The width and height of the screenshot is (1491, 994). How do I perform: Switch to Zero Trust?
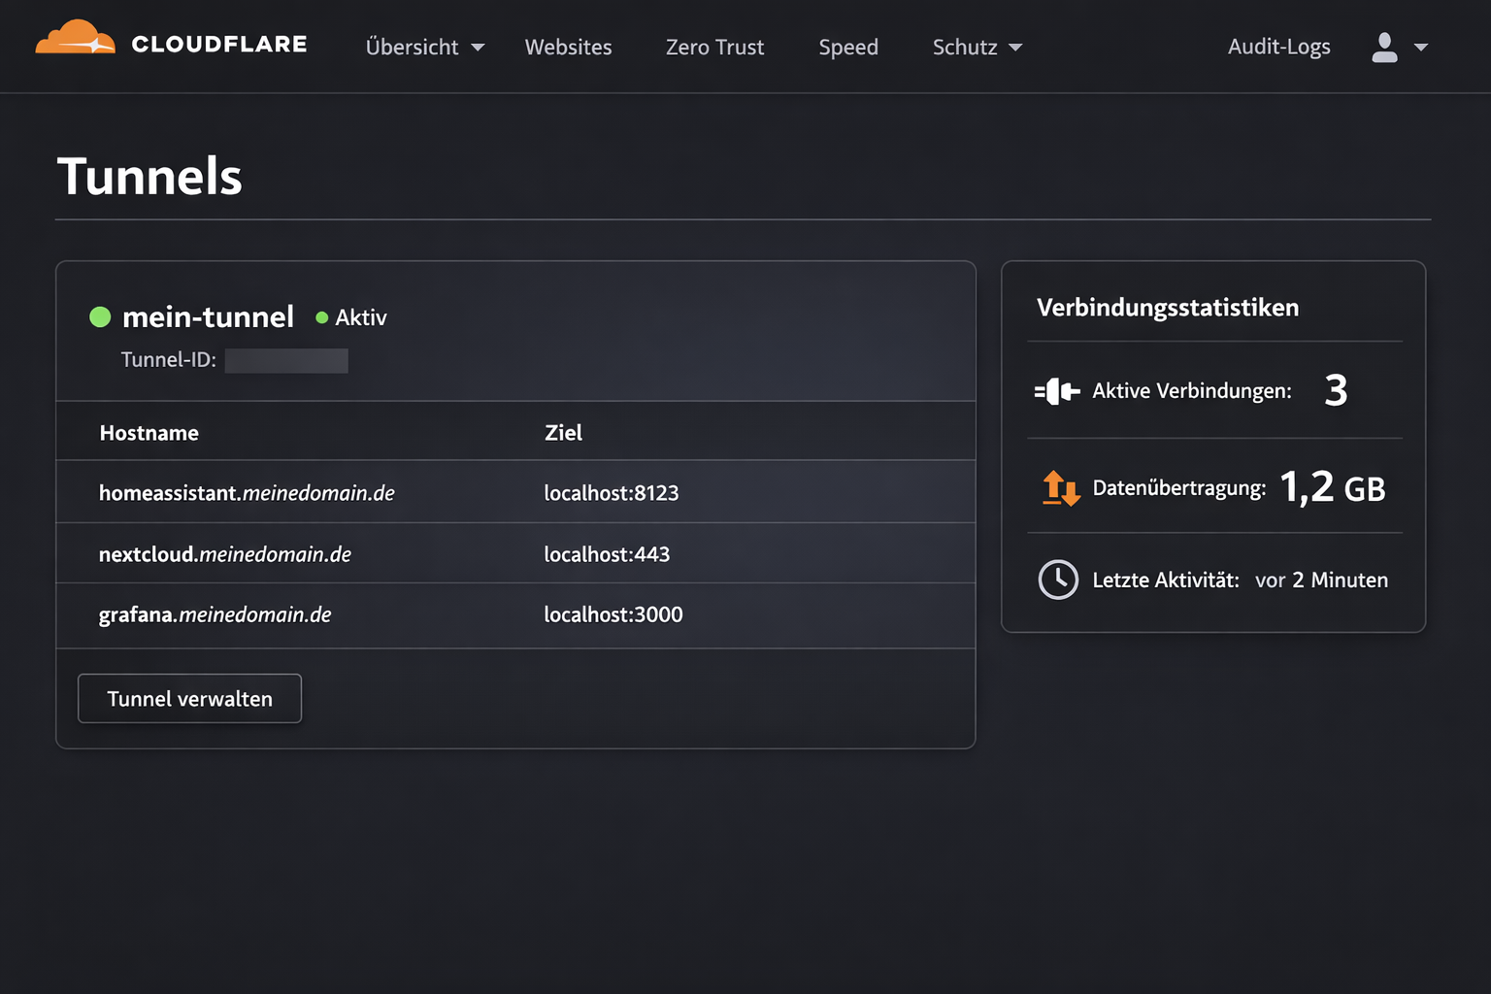714,47
